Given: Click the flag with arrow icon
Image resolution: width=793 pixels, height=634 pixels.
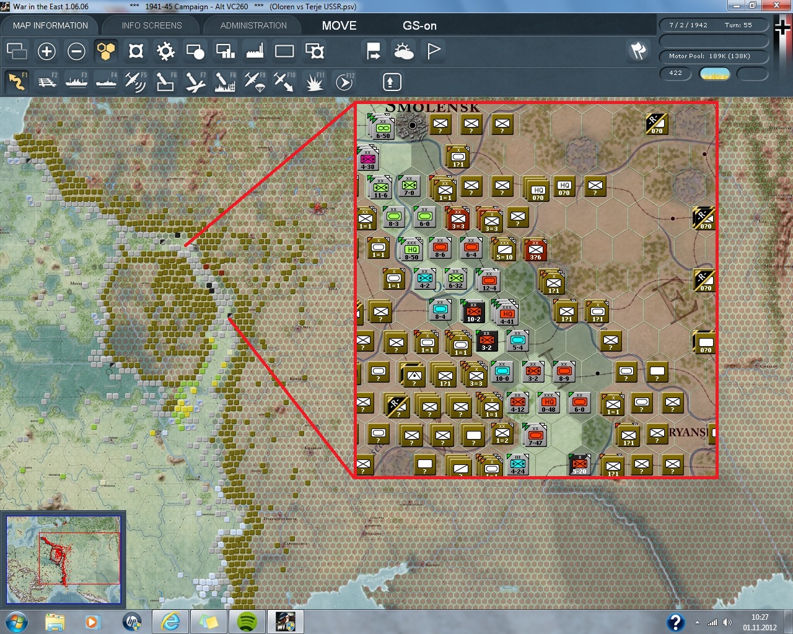Looking at the screenshot, I should pyautogui.click(x=374, y=51).
